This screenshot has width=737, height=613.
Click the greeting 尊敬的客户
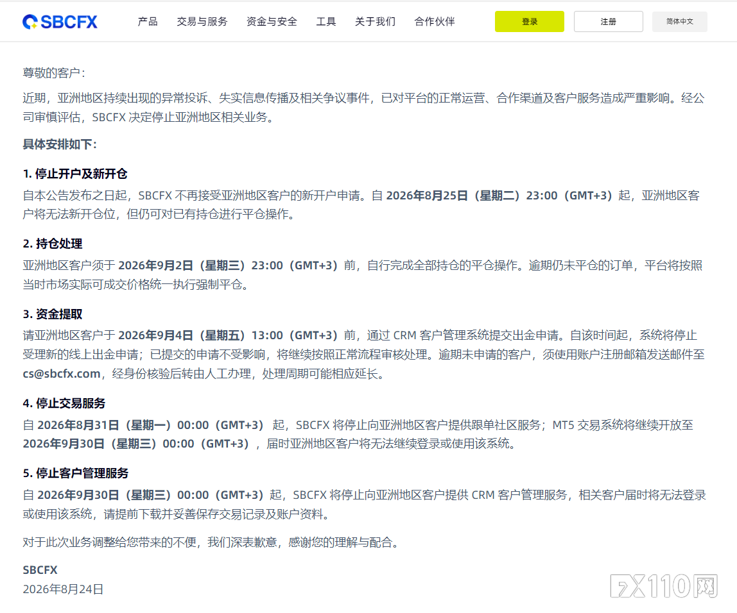[x=54, y=72]
